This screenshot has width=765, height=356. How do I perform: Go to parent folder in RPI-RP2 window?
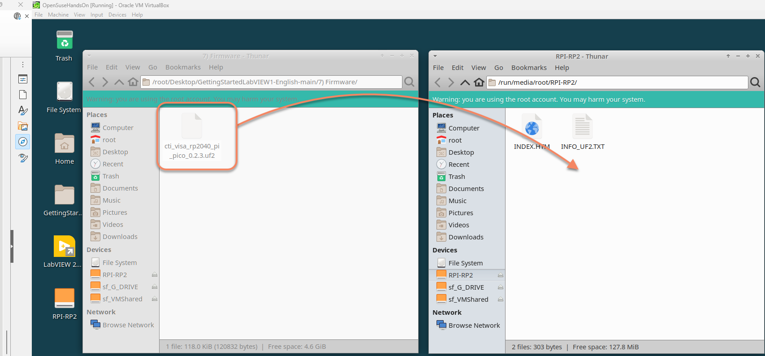coord(465,82)
